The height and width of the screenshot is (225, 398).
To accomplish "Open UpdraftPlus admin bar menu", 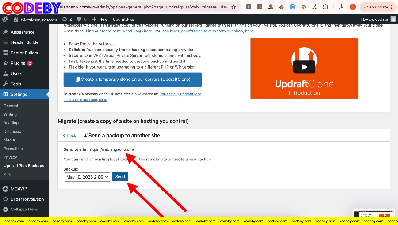I will (124, 19).
